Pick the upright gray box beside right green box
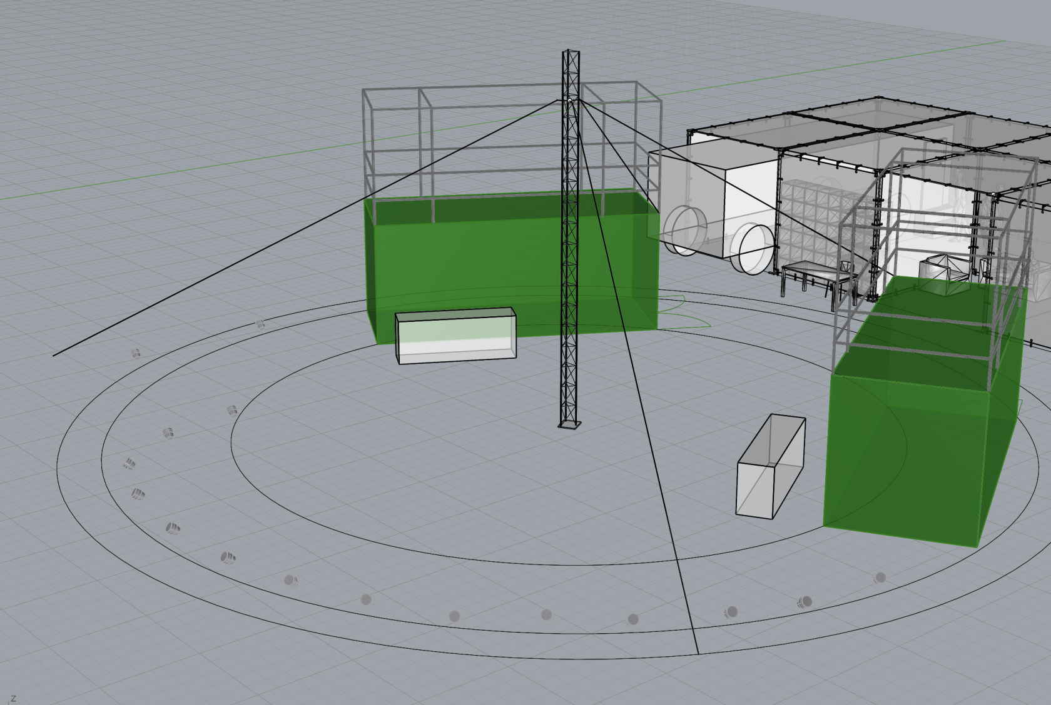 click(771, 466)
